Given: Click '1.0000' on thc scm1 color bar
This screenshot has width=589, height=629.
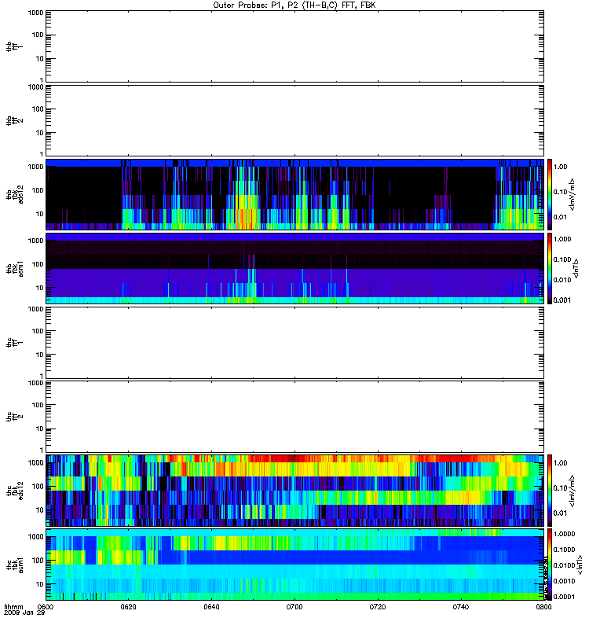Looking at the screenshot, I should click(564, 534).
